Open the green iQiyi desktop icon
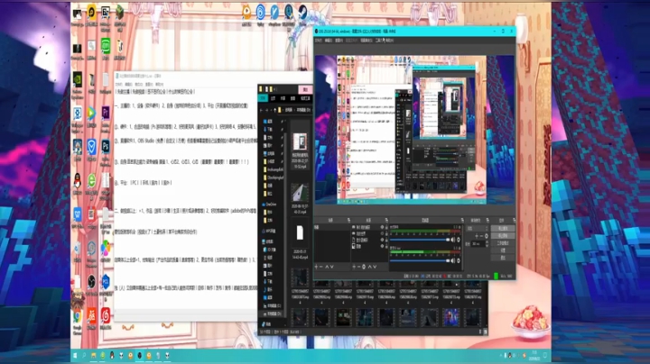This screenshot has width=650, height=364. point(106,45)
